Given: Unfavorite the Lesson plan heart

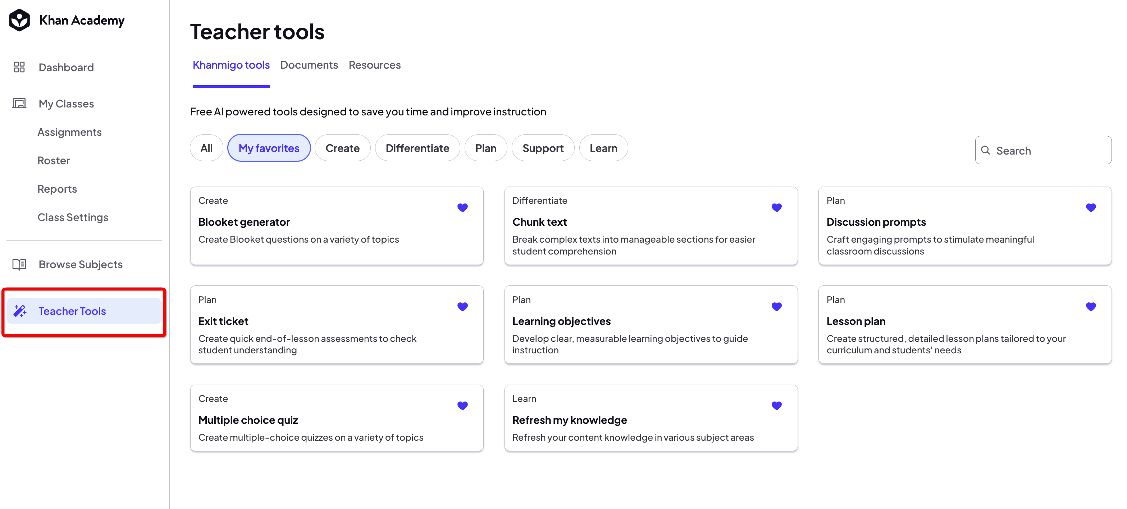Looking at the screenshot, I should (x=1091, y=307).
